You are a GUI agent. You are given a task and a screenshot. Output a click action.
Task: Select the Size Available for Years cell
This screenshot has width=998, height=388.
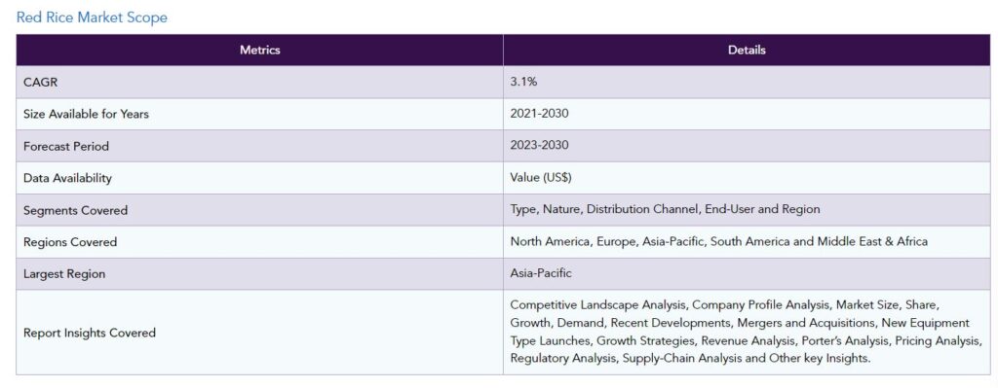point(259,115)
